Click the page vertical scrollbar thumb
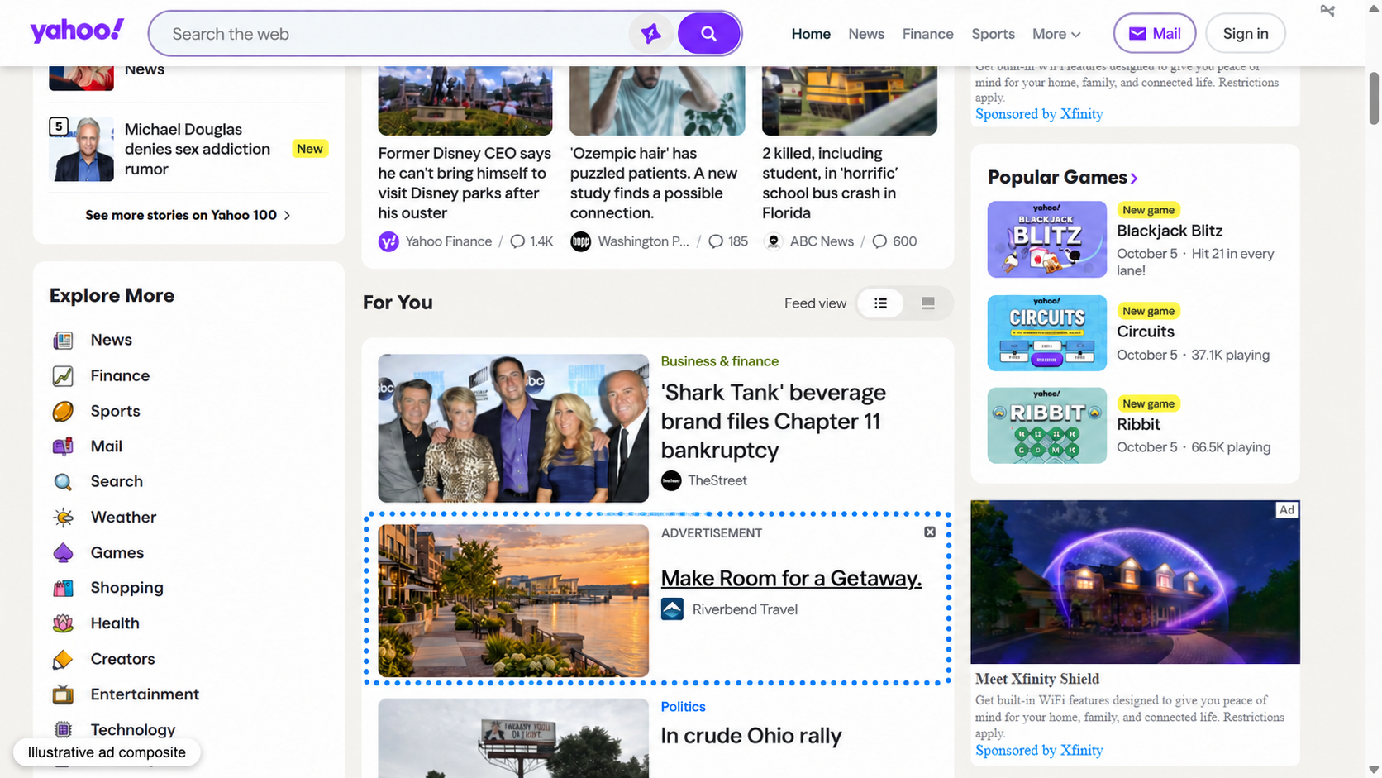1382x778 pixels. tap(1374, 98)
